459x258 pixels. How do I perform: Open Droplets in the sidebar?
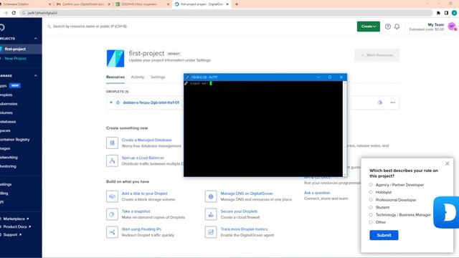(x=6, y=95)
